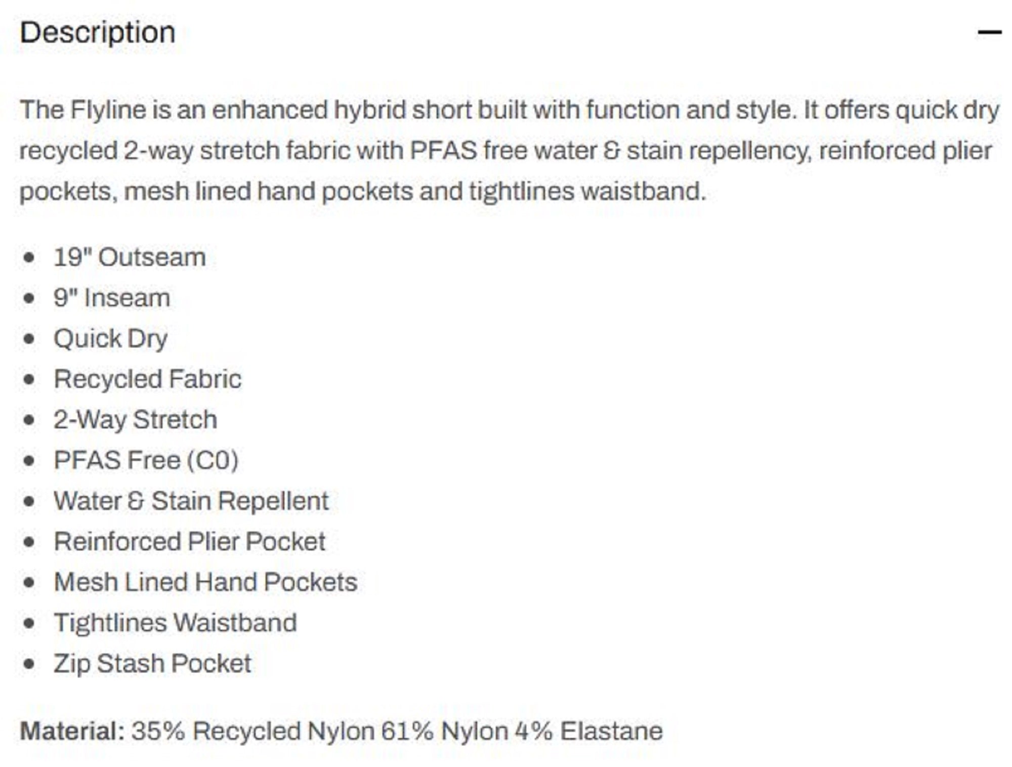Select the 19" Outseam bullet item
1012x767 pixels.
130,257
